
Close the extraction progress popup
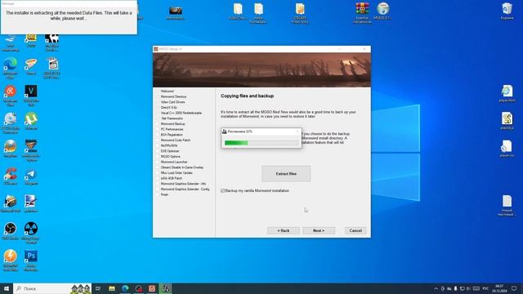tap(297, 131)
